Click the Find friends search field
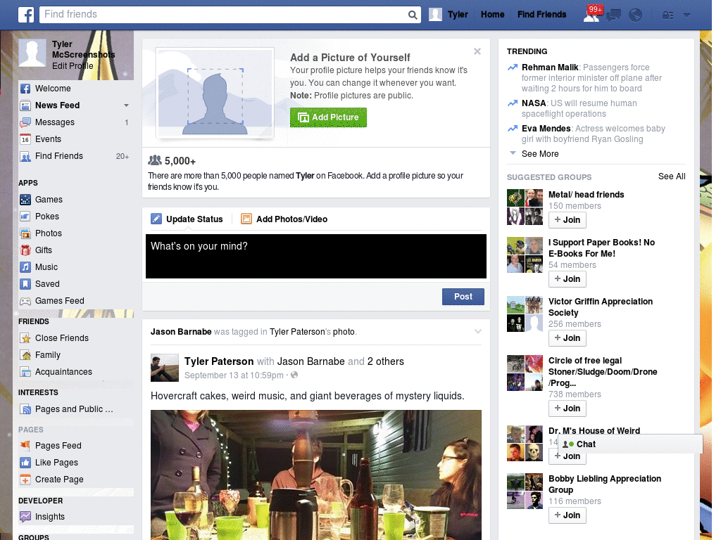Image resolution: width=721 pixels, height=540 pixels. tap(224, 15)
